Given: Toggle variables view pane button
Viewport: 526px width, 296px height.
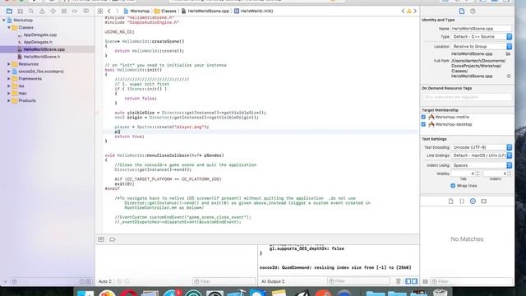Looking at the screenshot, I should (x=408, y=281).
